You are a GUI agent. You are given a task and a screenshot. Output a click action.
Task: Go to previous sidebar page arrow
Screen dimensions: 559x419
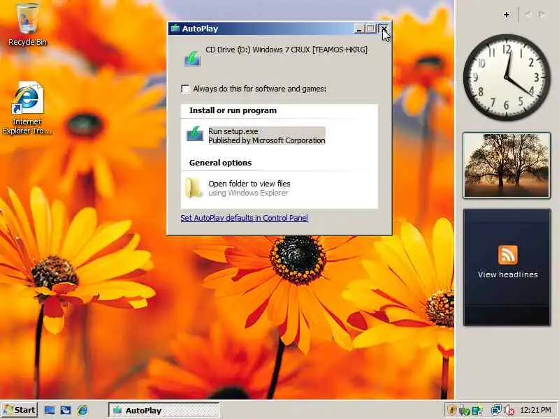click(528, 14)
